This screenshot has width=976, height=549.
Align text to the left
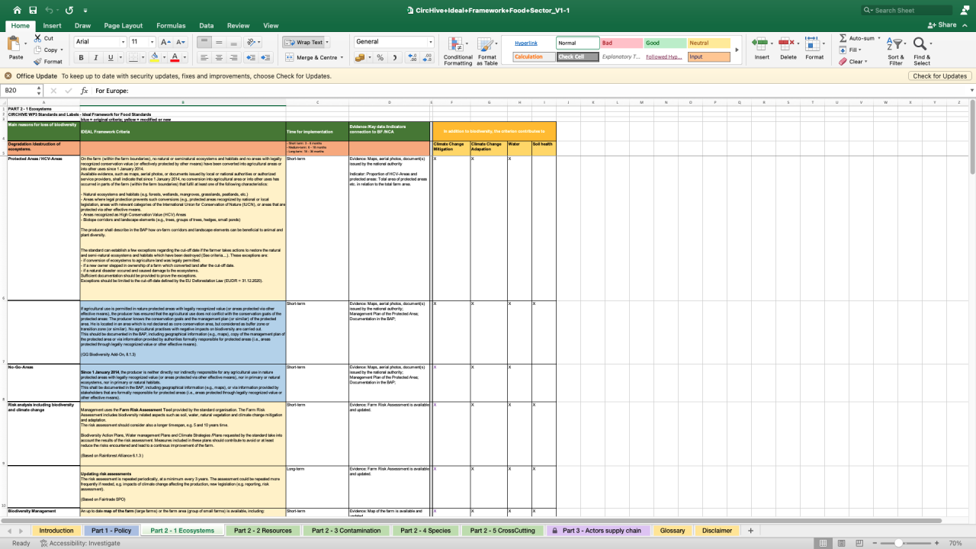tap(204, 58)
